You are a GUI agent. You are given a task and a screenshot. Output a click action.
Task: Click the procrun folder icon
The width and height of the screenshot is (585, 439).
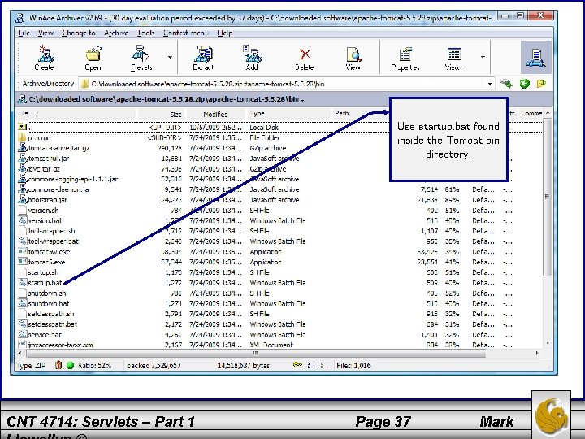pyautogui.click(x=23, y=137)
